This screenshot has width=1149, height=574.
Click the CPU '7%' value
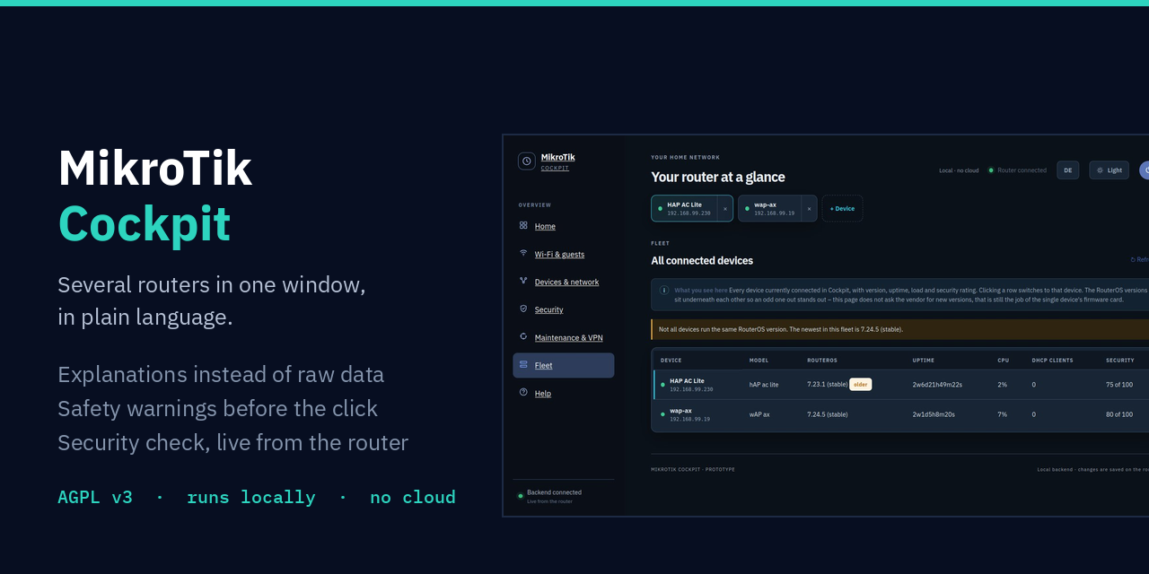coord(1002,414)
